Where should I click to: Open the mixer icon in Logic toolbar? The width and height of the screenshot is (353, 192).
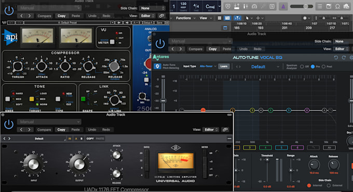pos(246,6)
